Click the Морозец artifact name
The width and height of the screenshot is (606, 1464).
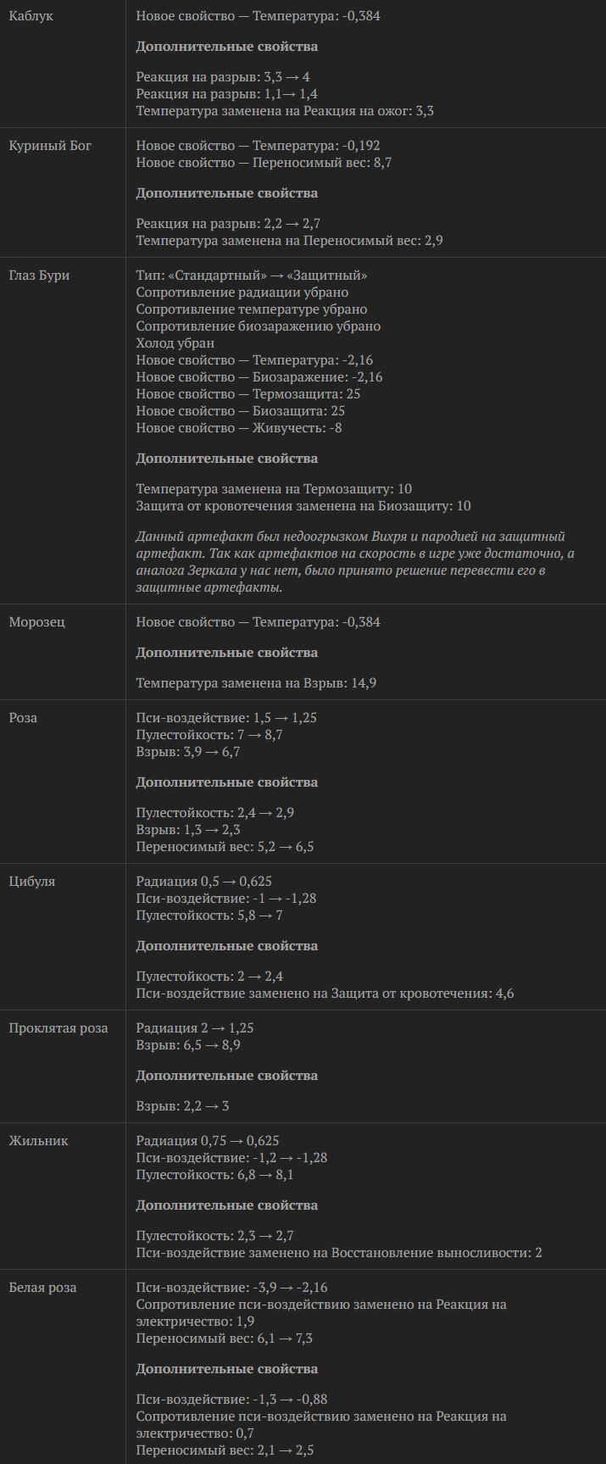36,622
